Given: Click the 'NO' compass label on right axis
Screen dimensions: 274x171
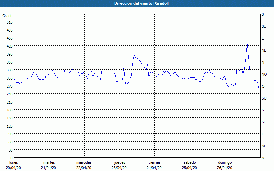Looking at the screenshot, I should click(x=264, y=74).
